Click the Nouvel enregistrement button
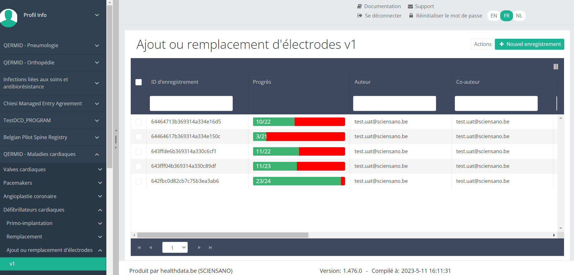This screenshot has height=275, width=574. tap(529, 44)
